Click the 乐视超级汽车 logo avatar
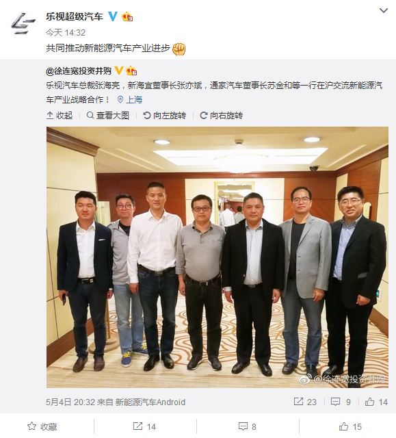The image size is (396, 438). (23, 24)
